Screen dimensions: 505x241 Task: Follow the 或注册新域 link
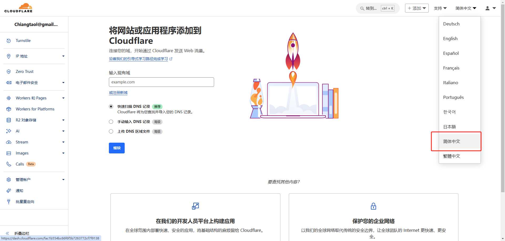point(118,93)
